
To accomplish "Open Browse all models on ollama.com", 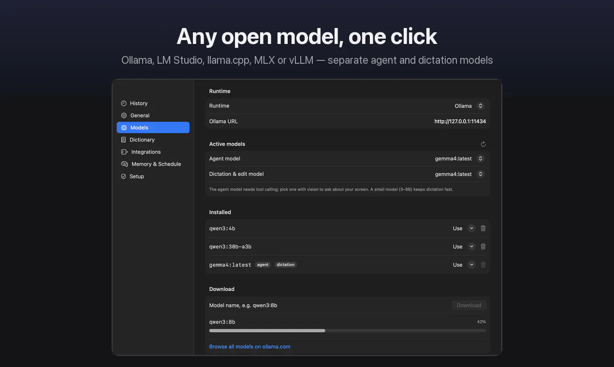I will pyautogui.click(x=249, y=347).
